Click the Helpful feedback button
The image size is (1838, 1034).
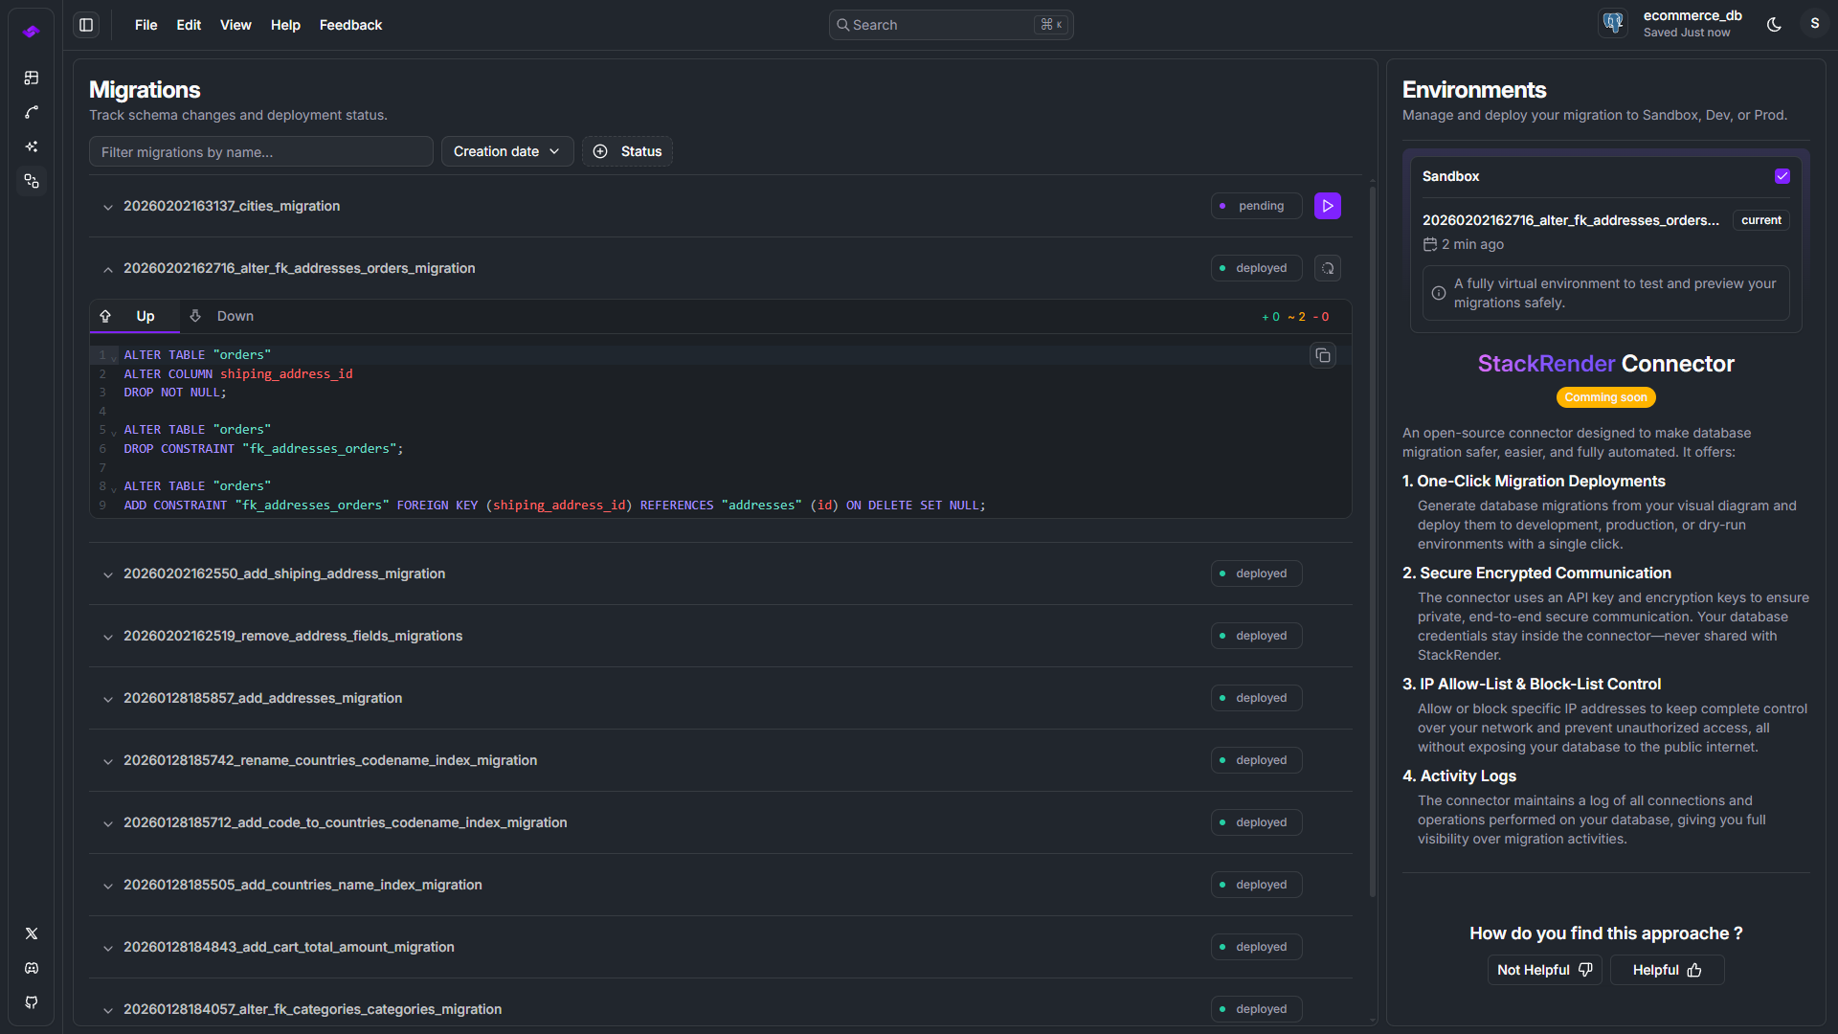tap(1666, 970)
